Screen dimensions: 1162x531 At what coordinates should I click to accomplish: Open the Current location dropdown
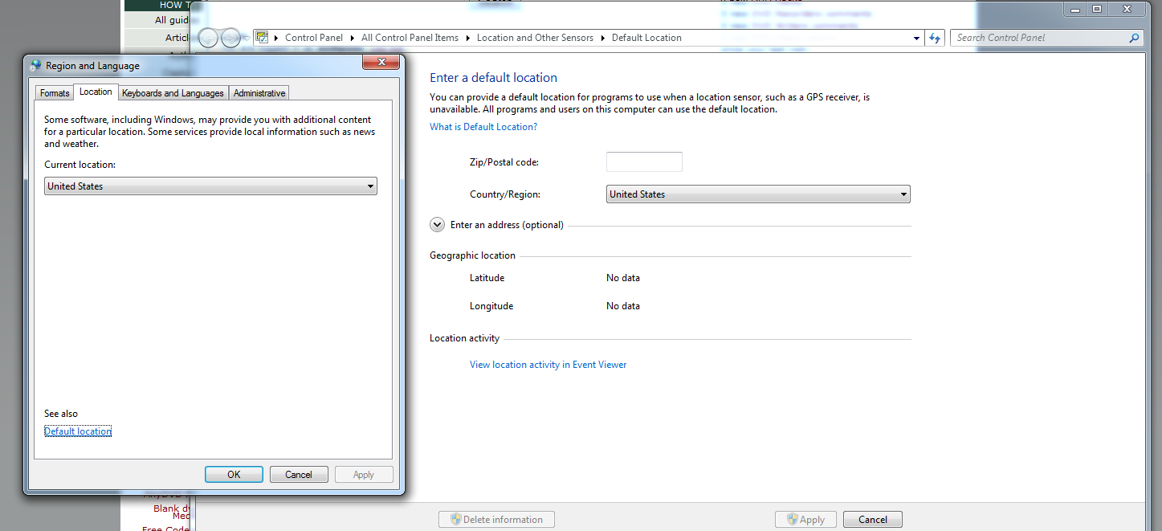210,186
